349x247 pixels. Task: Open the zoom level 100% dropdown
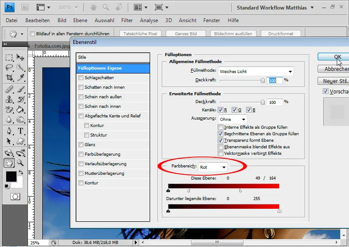tap(76, 8)
